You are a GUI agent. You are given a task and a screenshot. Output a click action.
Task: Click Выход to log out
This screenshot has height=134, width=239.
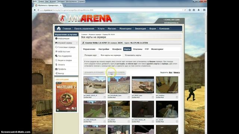pos(61,73)
